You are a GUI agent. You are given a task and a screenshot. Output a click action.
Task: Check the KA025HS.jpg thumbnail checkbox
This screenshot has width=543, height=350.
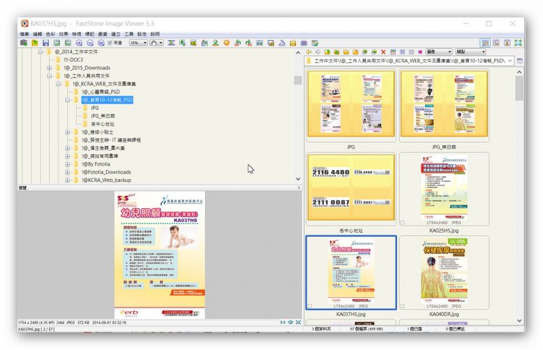coord(402,222)
